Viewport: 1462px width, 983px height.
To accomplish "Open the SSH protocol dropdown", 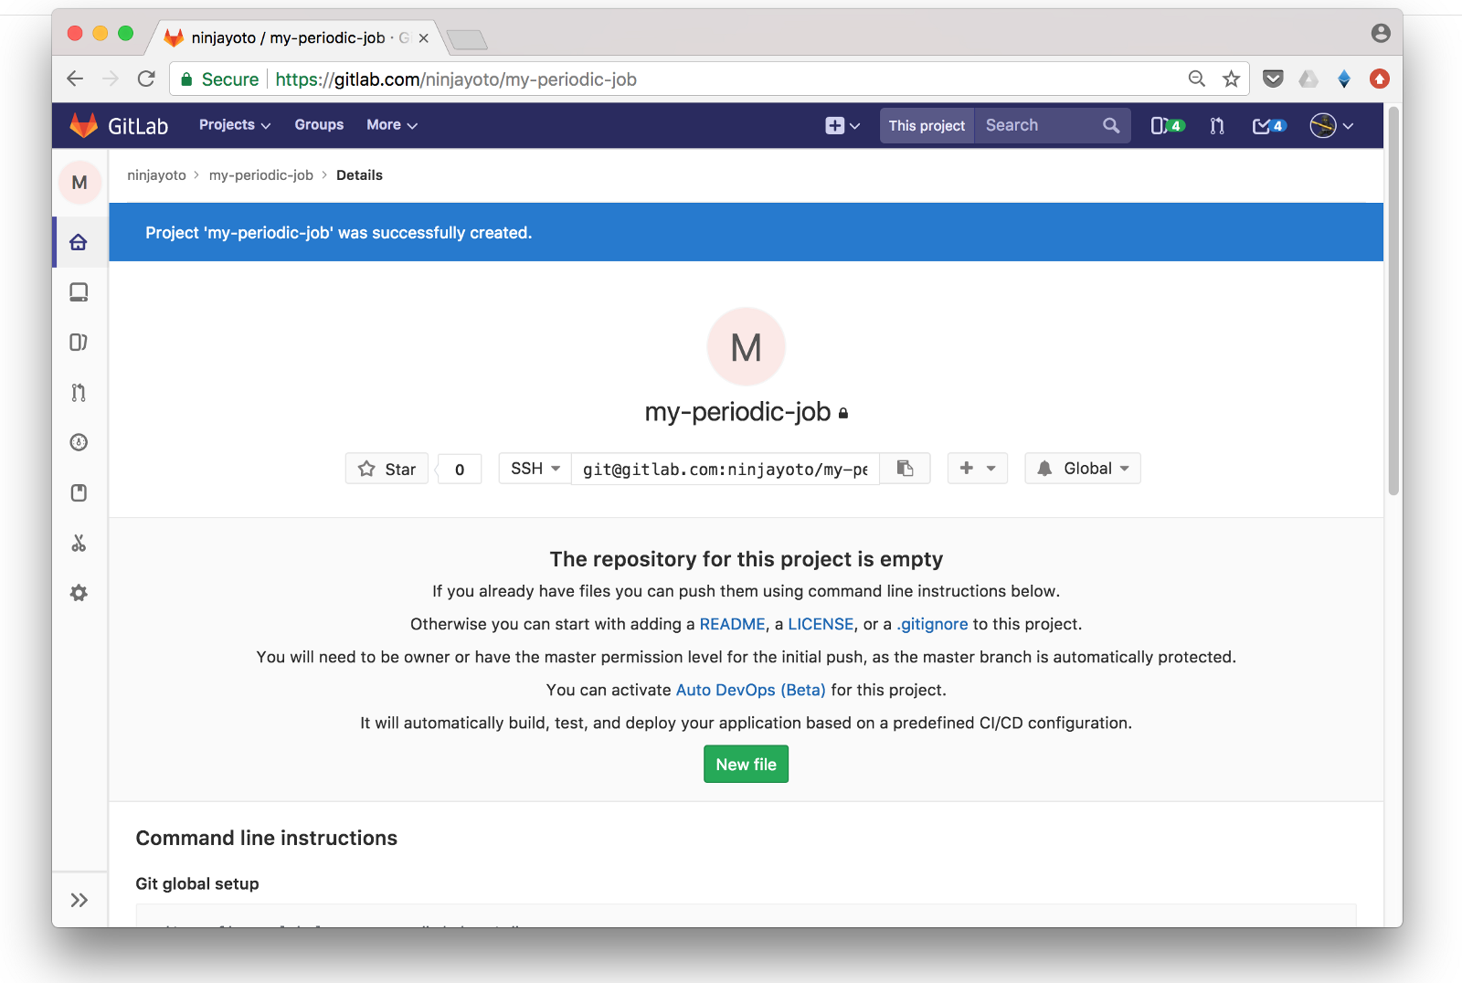I will [535, 469].
